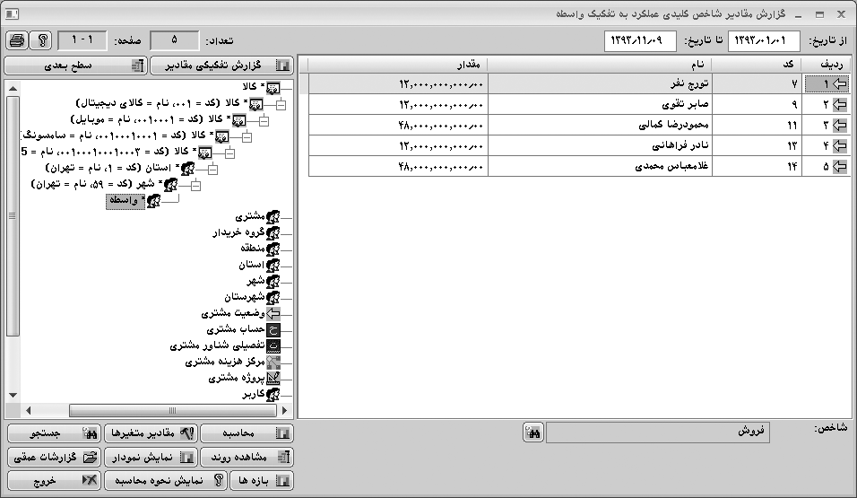
Task: Click the پروژه مشتری tree icon
Action: point(274,379)
